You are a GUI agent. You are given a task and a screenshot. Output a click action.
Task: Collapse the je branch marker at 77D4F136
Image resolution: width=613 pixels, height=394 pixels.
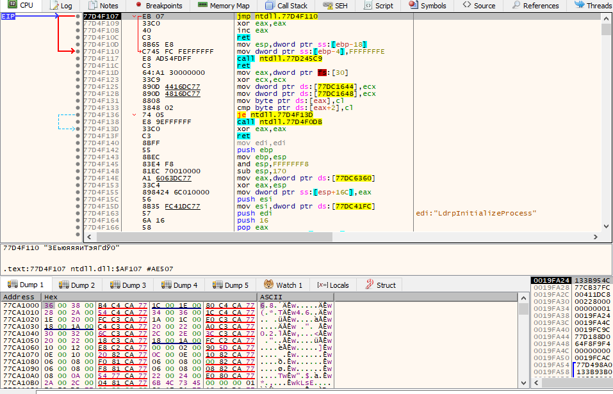tap(135, 114)
